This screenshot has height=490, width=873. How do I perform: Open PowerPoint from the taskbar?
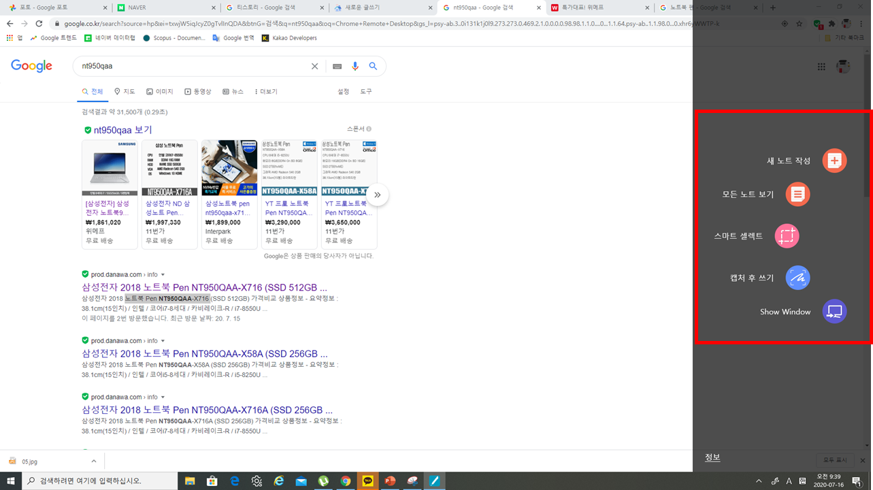[x=390, y=480]
